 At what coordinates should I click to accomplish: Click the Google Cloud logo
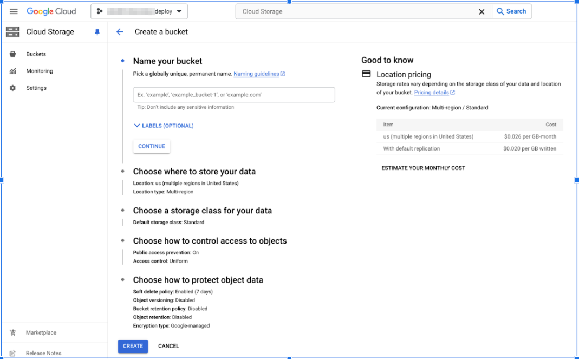pos(51,11)
